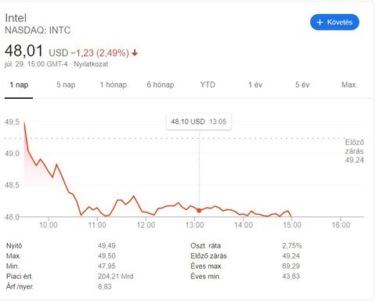Click the chart line end at 15:00
The width and height of the screenshot is (376, 301).
point(291,216)
